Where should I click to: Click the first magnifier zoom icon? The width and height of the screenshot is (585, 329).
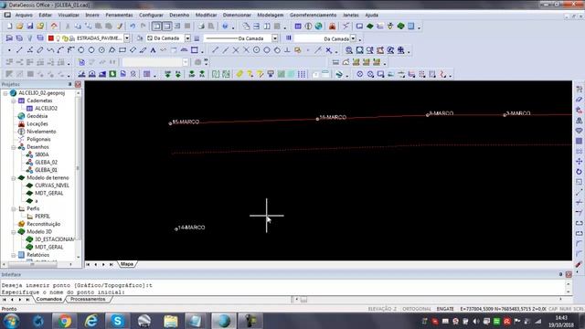pyautogui.click(x=349, y=50)
